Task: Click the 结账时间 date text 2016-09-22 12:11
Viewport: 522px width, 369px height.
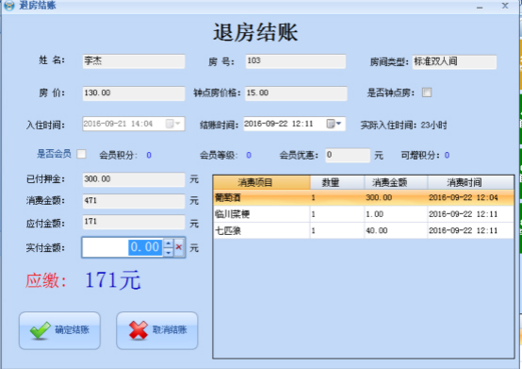Action: pos(279,124)
